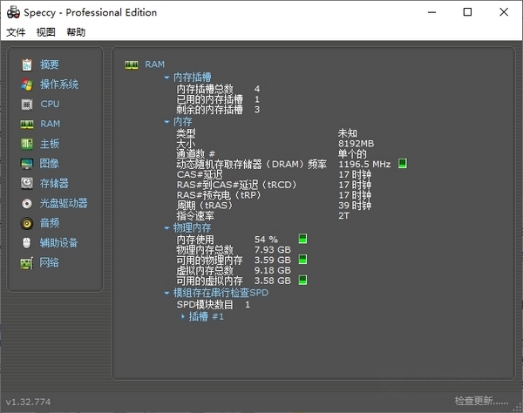Click the 周期 (tRAS) row label
The width and height of the screenshot is (523, 413).
[x=204, y=206]
